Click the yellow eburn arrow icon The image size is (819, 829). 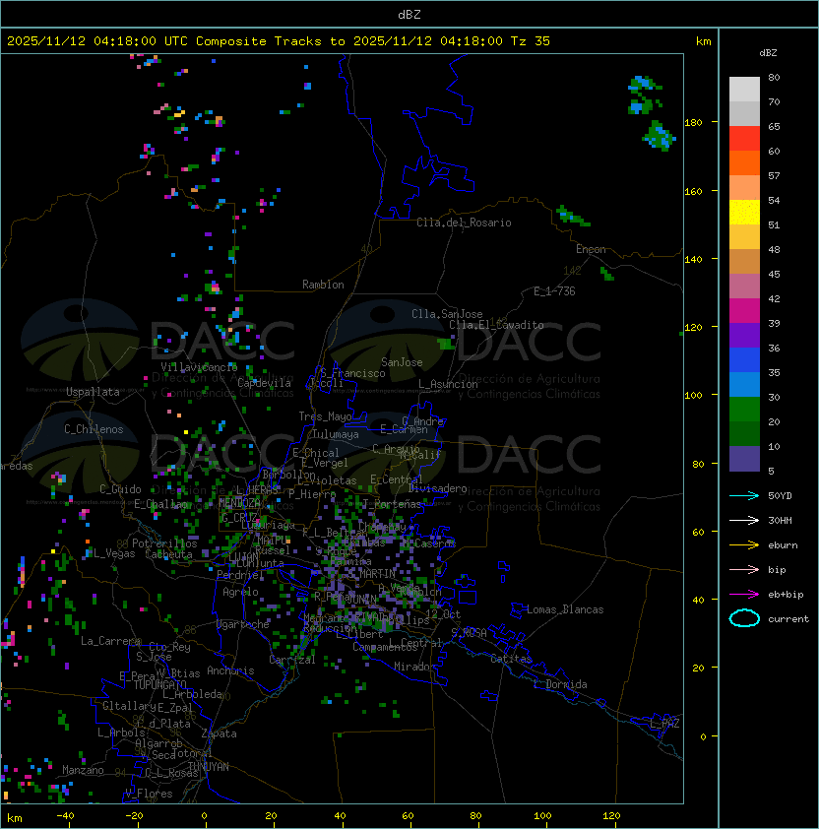[x=744, y=545]
